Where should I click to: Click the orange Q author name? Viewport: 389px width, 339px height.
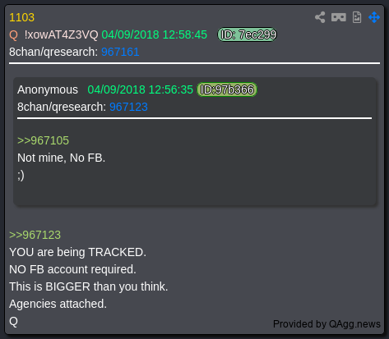pyautogui.click(x=13, y=35)
